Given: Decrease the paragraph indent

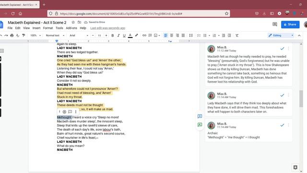Looking at the screenshot, I should click(224, 36).
